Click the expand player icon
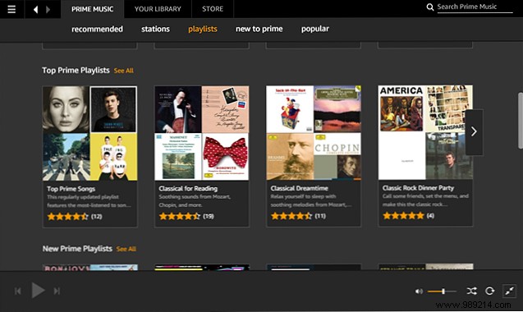The image size is (523, 312). click(x=509, y=291)
